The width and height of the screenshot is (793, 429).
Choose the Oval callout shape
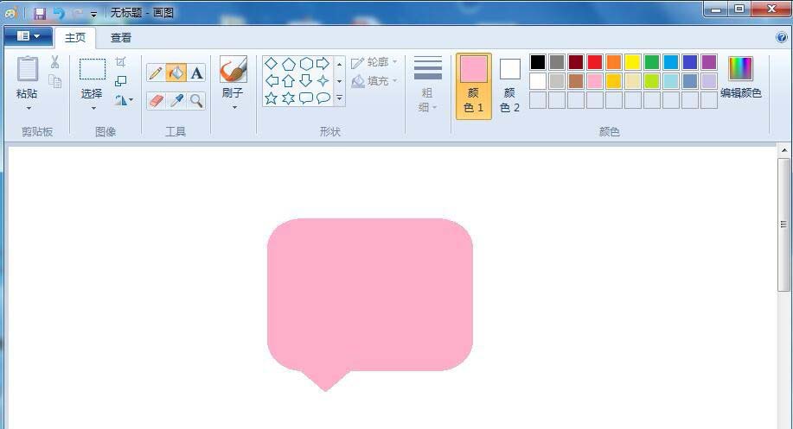point(323,98)
